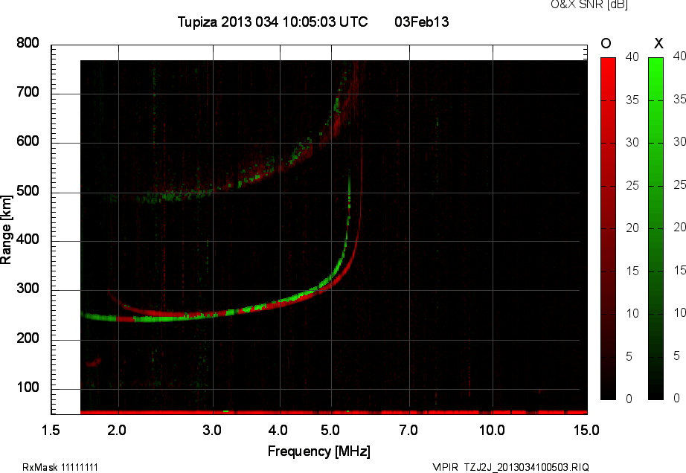
Task: Click the O label above the red color bar
Action: tap(606, 44)
